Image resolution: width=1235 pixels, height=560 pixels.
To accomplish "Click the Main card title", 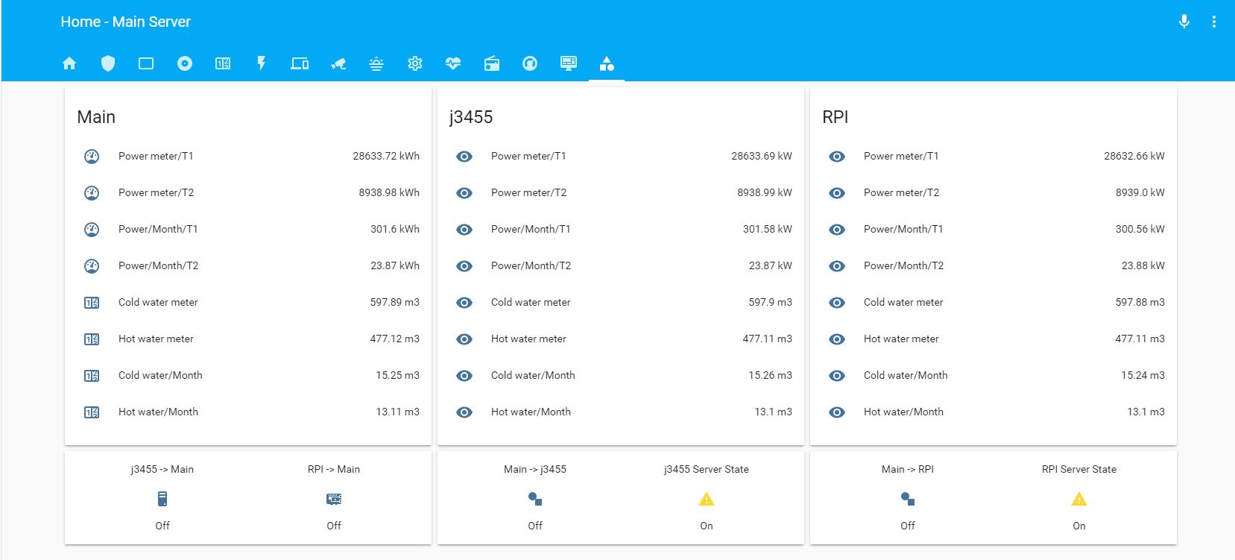I will tap(96, 117).
